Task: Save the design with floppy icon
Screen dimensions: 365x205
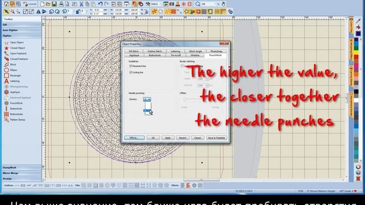Action: (x=54, y=4)
